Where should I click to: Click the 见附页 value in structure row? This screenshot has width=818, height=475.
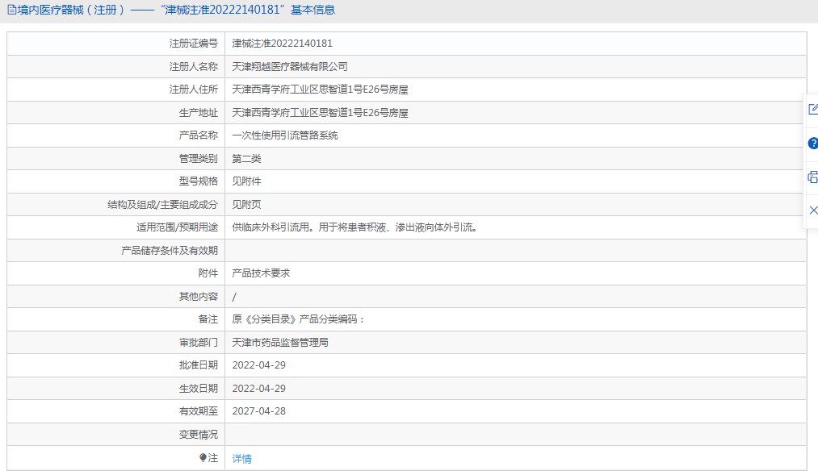(x=246, y=204)
